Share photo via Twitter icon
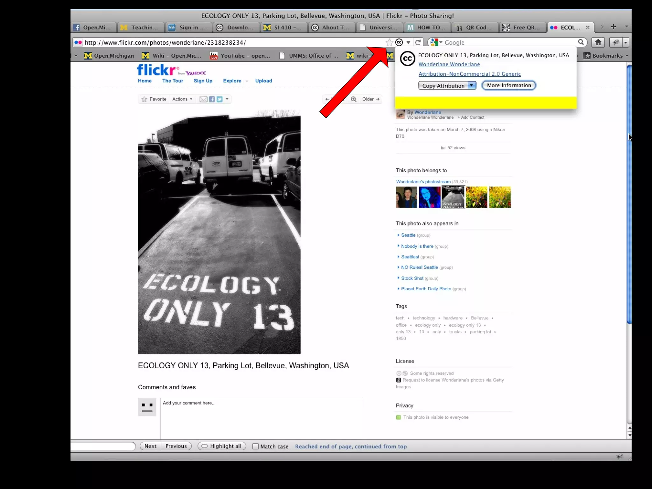The width and height of the screenshot is (652, 489). click(x=220, y=99)
